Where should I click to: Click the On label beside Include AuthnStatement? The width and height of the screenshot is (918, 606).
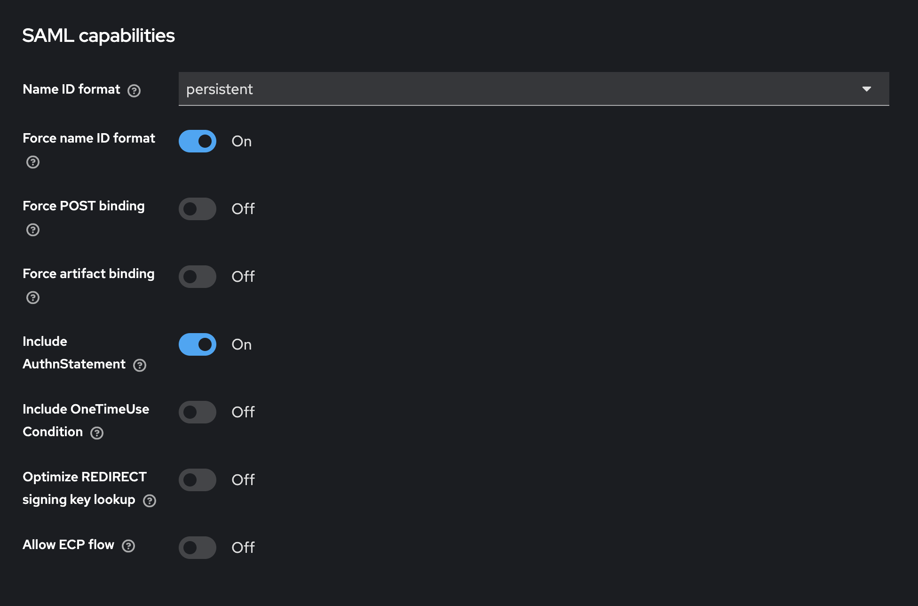(x=241, y=344)
